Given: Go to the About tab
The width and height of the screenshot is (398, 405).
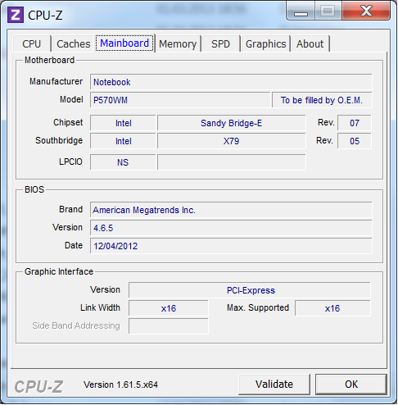Looking at the screenshot, I should (310, 44).
